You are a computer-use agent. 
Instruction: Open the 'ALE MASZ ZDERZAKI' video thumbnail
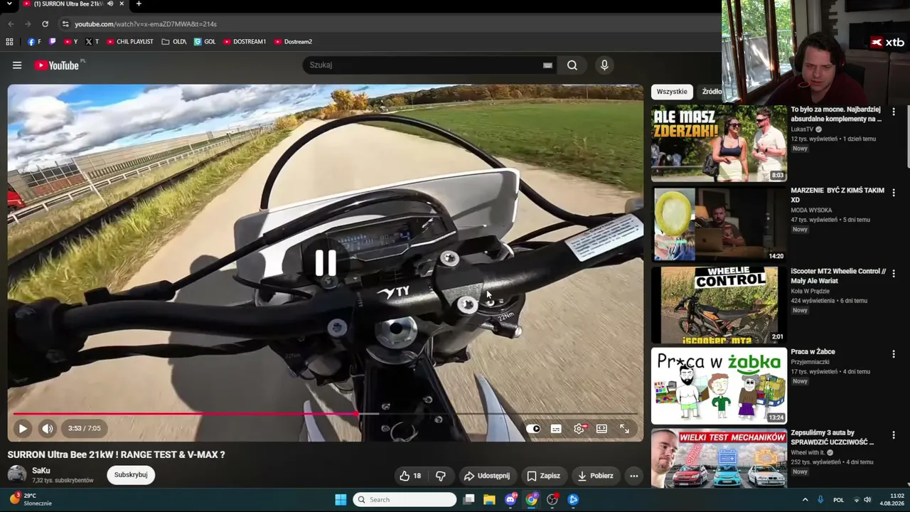[719, 144]
